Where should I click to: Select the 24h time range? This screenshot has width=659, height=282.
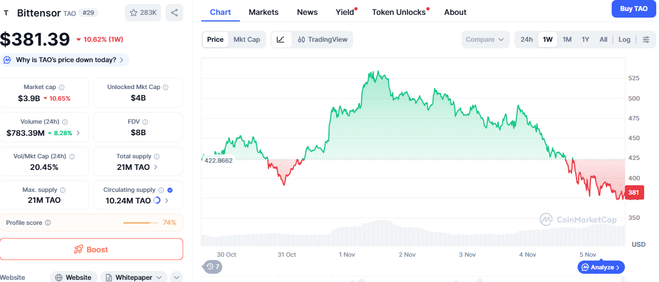tap(526, 40)
